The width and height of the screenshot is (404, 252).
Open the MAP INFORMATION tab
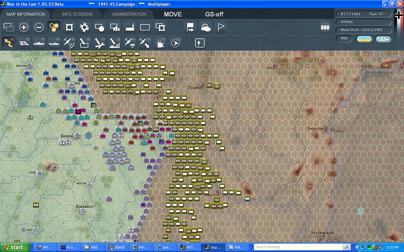pos(25,14)
